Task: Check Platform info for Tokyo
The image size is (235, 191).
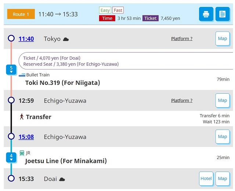Action: [x=182, y=39]
